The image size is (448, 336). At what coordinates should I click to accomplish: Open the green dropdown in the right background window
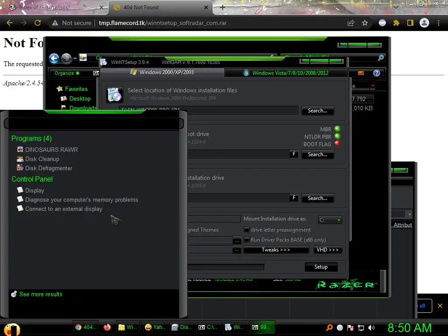coord(409,214)
